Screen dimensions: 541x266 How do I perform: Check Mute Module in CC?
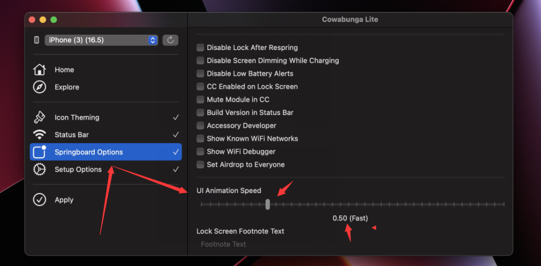pos(200,99)
